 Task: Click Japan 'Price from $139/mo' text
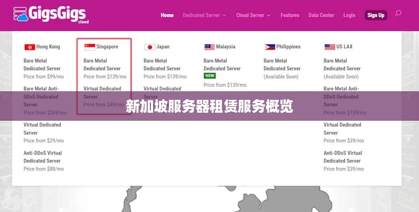[x=165, y=77]
